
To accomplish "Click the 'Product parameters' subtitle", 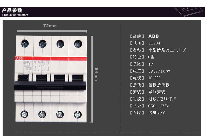I will (x=15, y=15).
